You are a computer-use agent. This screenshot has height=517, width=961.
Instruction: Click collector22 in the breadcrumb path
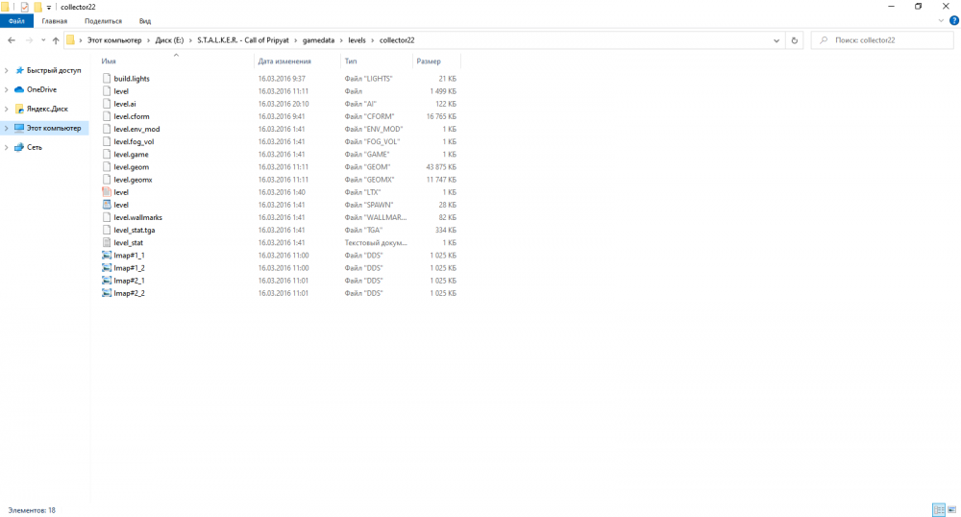click(x=397, y=40)
